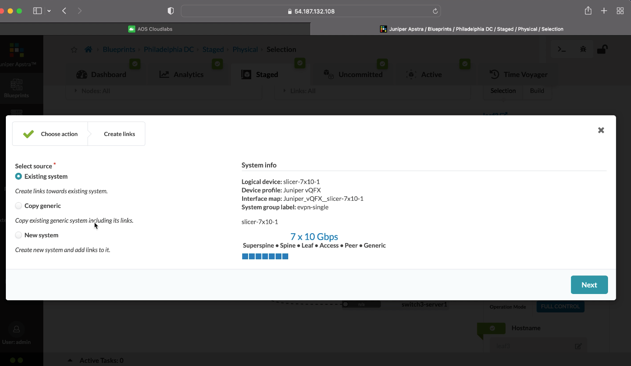Show Safari tab overview
This screenshot has height=366, width=631.
(620, 11)
